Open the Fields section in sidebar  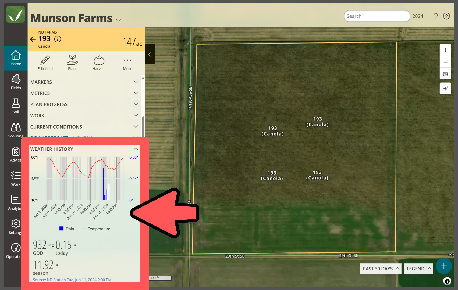[x=16, y=82]
